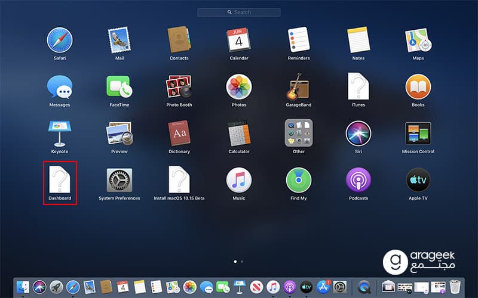Image resolution: width=478 pixels, height=298 pixels.
Task: Launch the Podcasts app from grid
Action: point(358,181)
